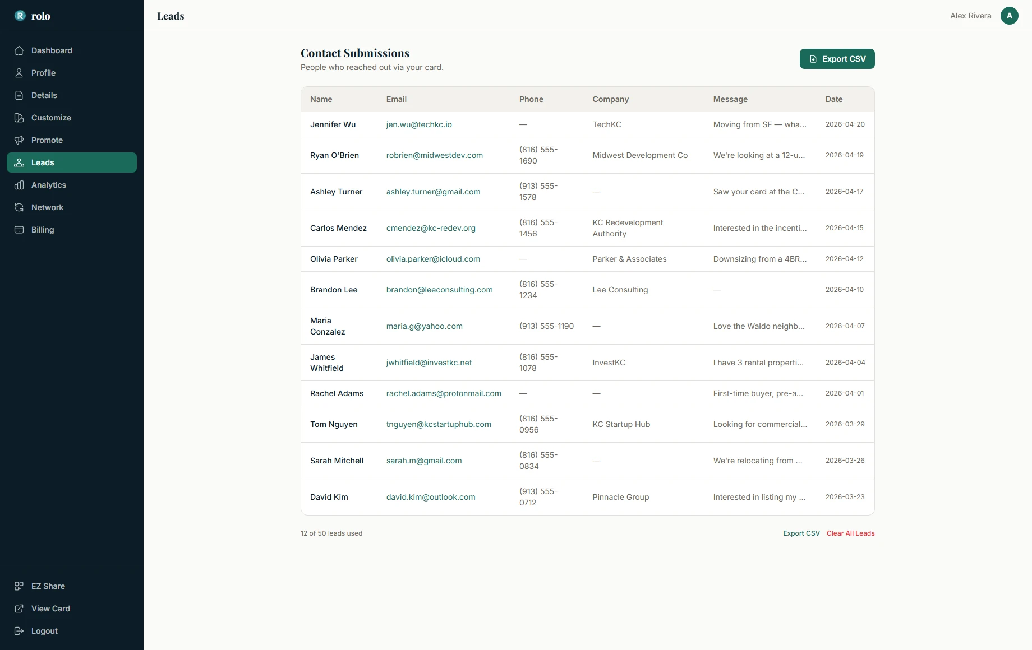Click email robrien@midwestdev.com

click(434, 155)
